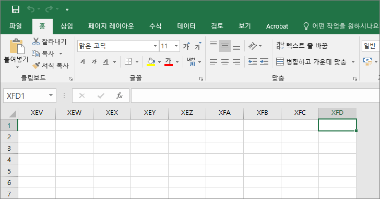Select column header XFA

click(224, 113)
